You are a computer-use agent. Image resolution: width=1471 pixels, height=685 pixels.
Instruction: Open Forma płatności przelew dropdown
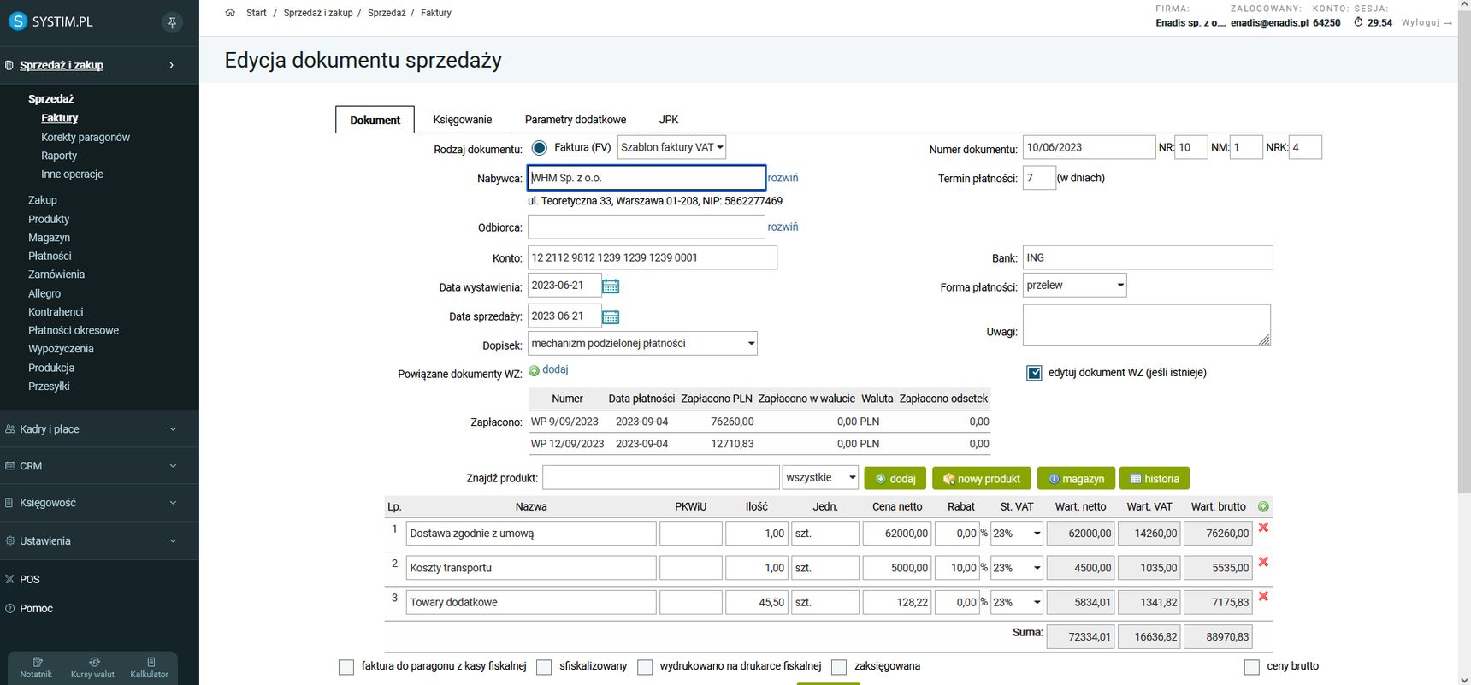[1075, 286]
